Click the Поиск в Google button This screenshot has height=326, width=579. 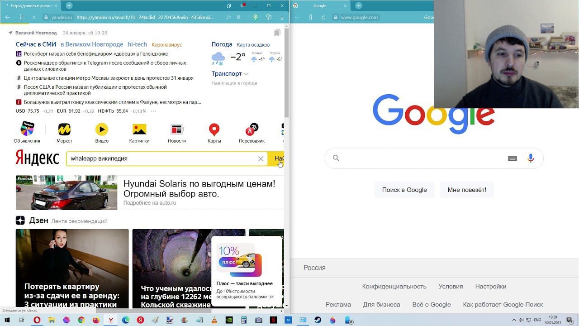click(404, 190)
